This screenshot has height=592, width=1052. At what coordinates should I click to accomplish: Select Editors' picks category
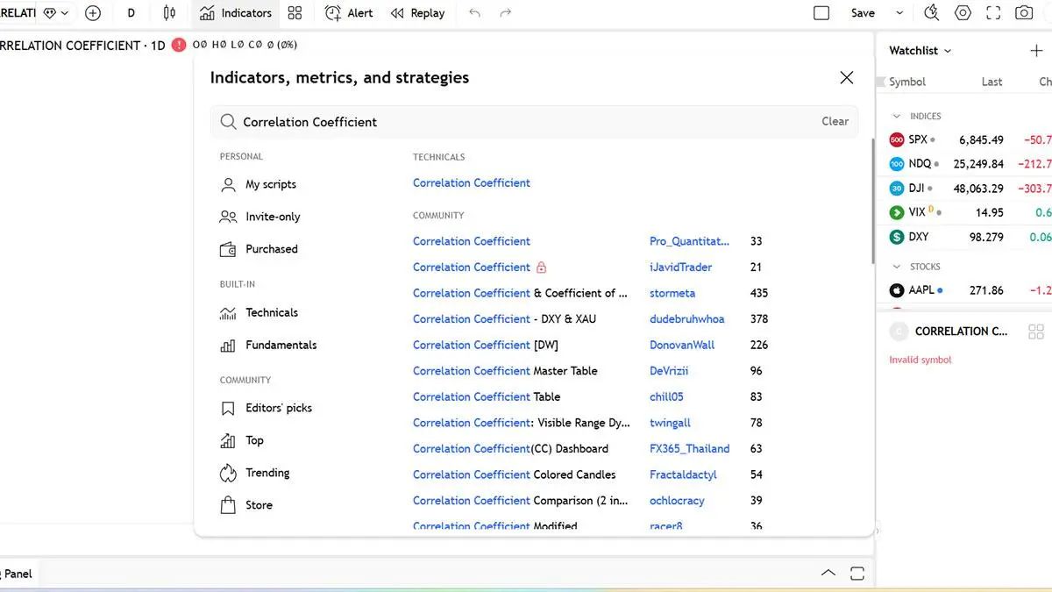[278, 408]
